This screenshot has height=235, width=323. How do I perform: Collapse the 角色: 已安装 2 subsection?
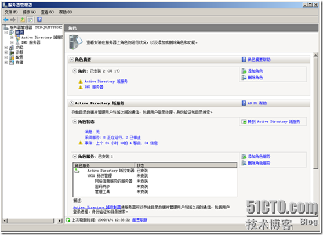[x=75, y=71]
